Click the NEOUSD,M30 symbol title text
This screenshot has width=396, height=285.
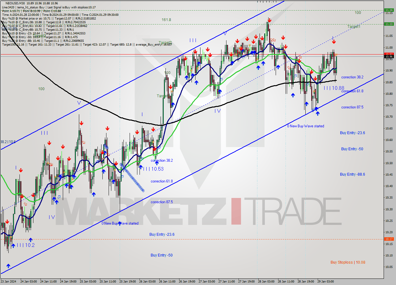[16, 3]
